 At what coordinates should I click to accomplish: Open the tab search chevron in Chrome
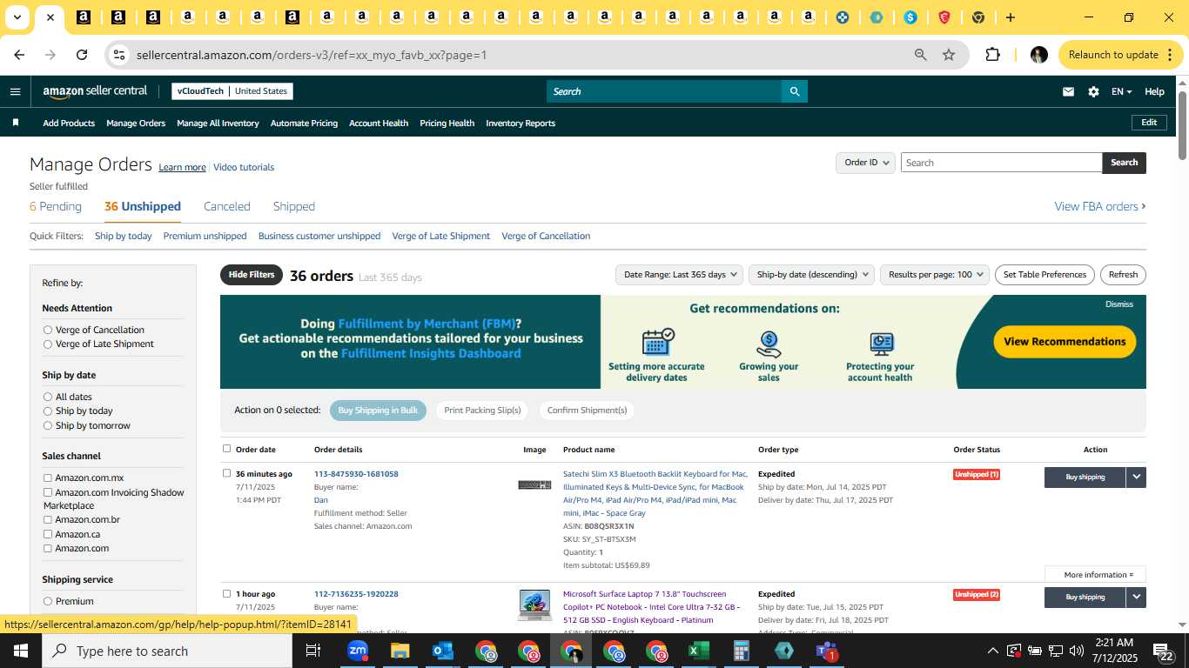(x=17, y=17)
